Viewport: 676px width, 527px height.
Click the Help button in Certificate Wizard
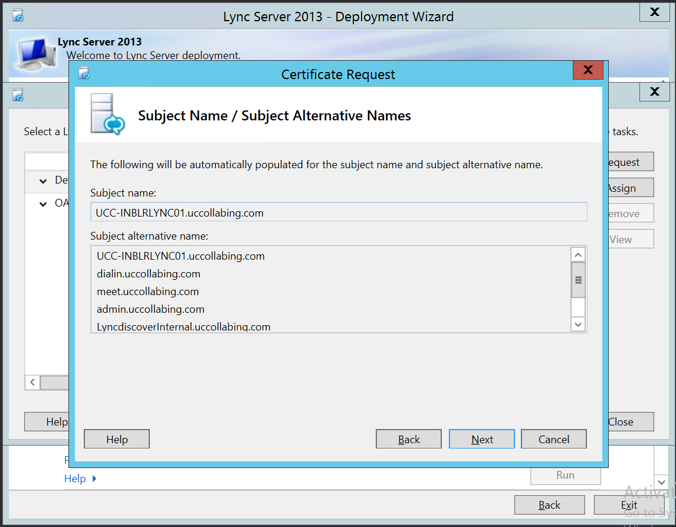click(x=47, y=422)
